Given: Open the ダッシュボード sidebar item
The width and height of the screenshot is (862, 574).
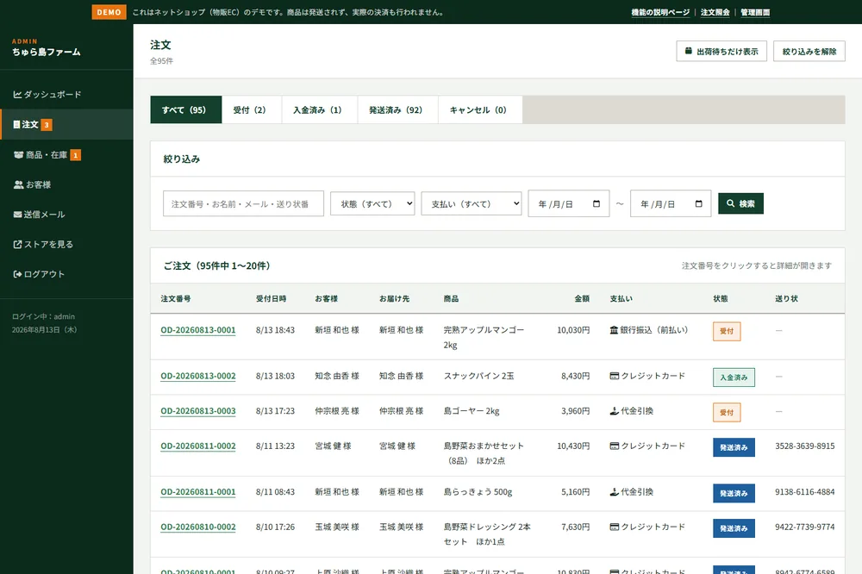Looking at the screenshot, I should point(66,95).
